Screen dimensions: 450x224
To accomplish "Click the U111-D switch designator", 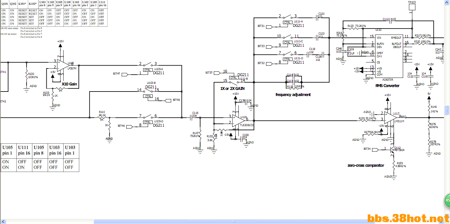I will tap(298, 58).
